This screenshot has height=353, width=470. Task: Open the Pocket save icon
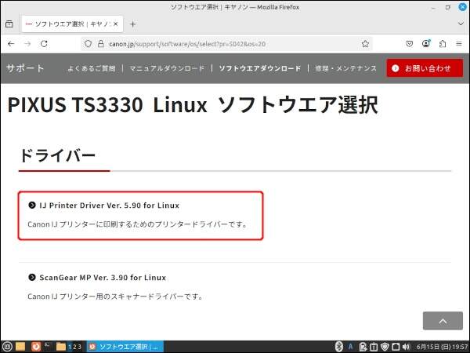pyautogui.click(x=410, y=44)
